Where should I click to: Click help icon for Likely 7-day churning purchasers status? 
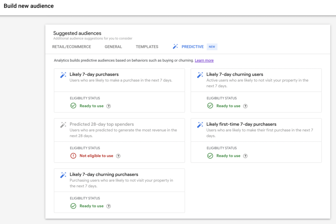[x=109, y=206]
